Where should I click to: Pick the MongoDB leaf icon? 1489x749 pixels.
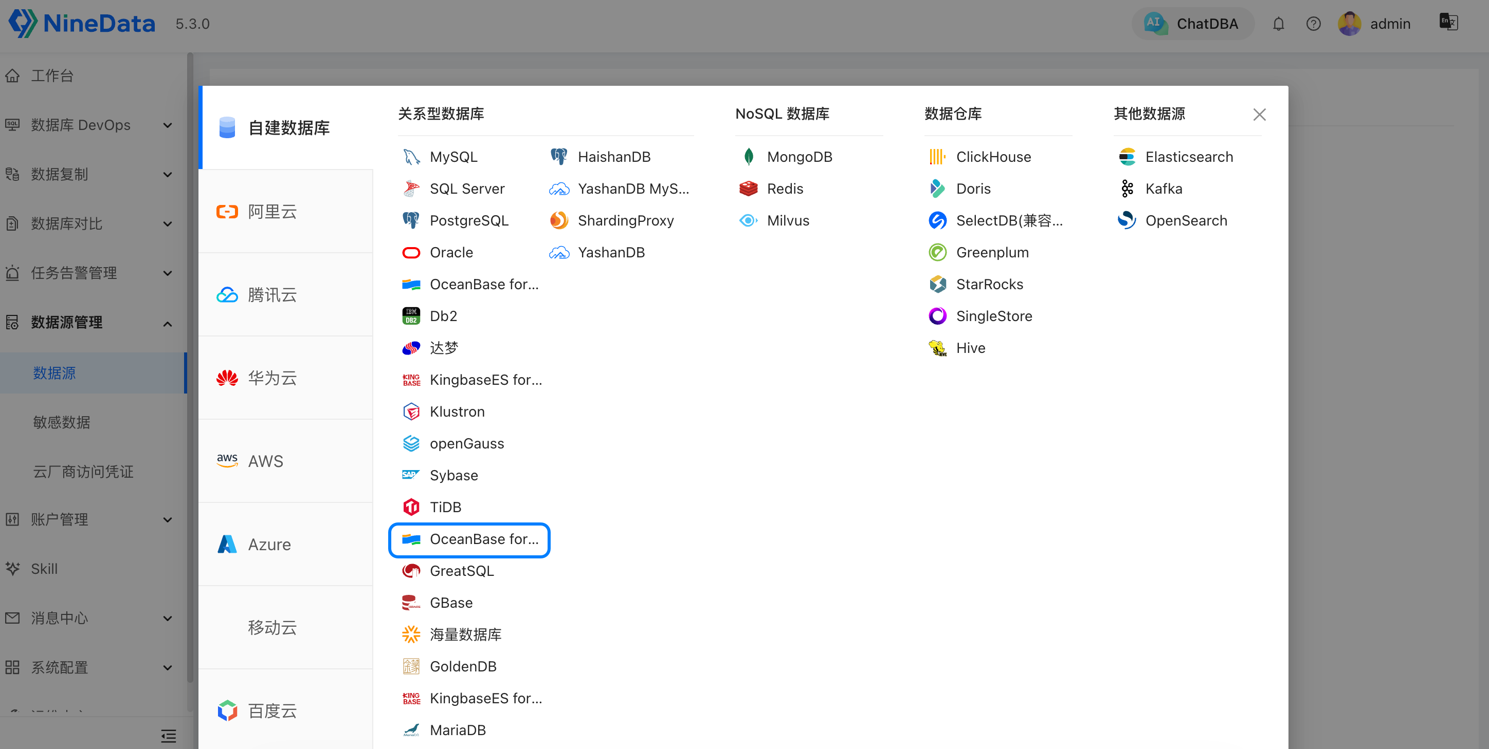coord(749,157)
